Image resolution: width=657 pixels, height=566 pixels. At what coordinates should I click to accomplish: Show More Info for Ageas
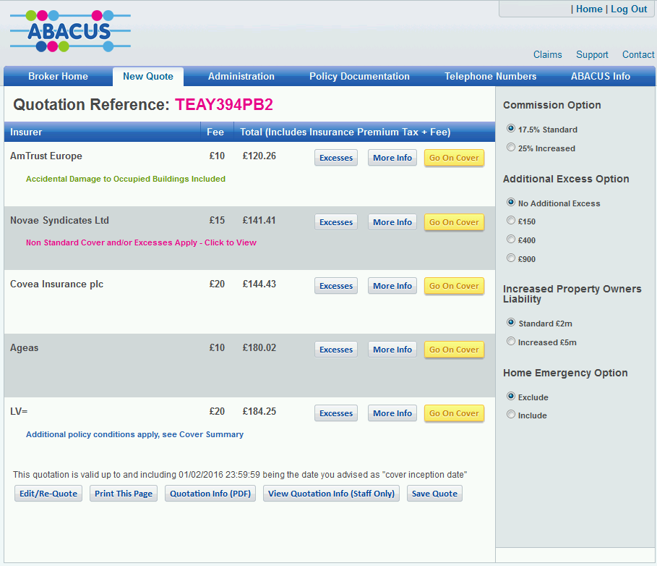click(392, 350)
